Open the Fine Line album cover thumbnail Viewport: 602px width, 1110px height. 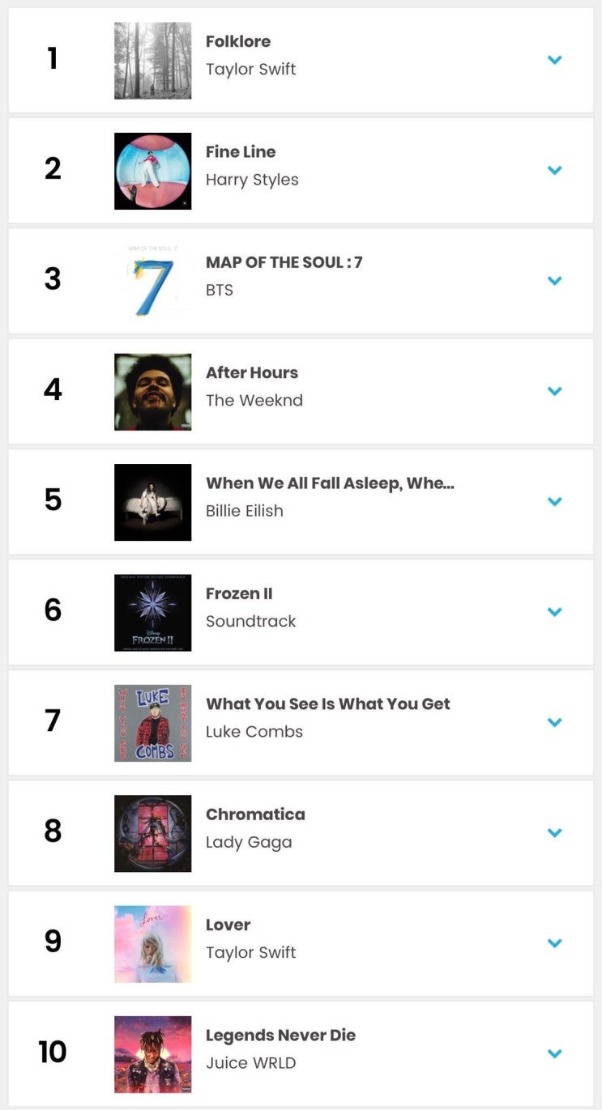(153, 171)
